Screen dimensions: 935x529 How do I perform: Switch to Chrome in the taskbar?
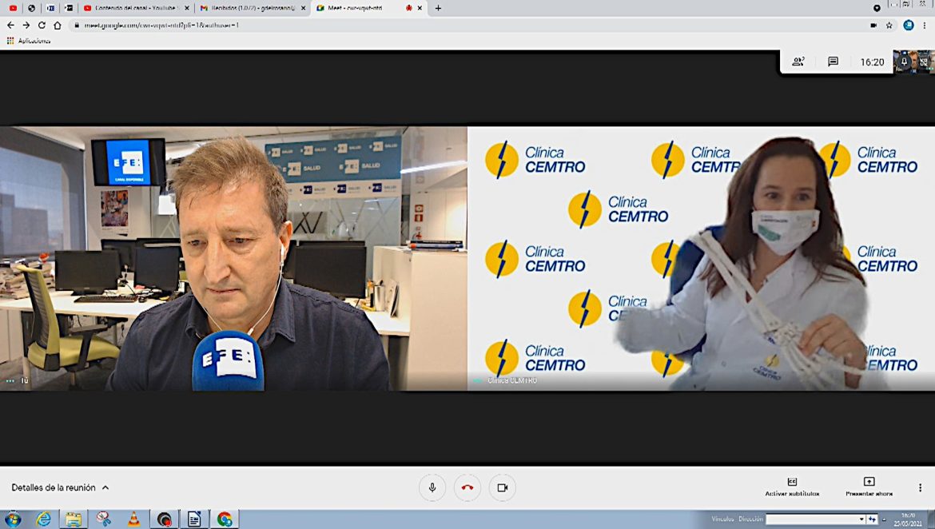(x=225, y=519)
